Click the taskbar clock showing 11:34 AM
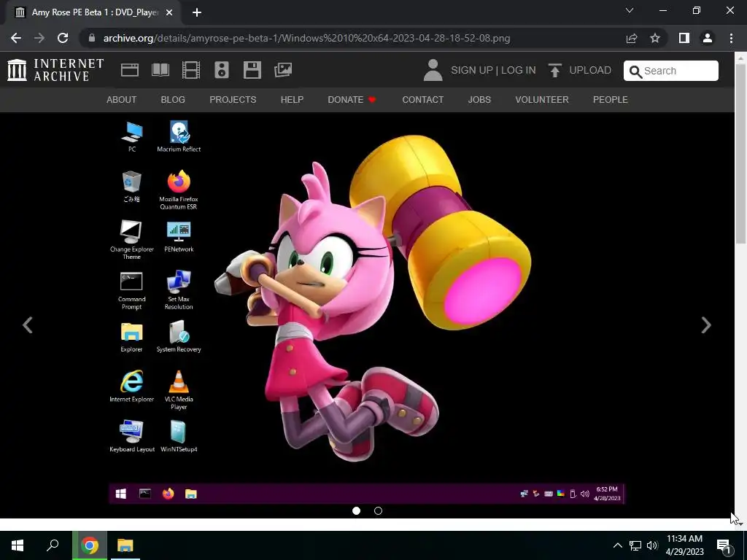747x560 pixels. click(x=684, y=545)
